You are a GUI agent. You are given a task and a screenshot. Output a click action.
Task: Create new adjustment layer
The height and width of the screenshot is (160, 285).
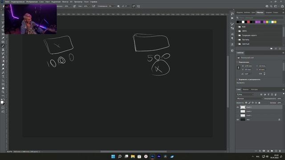pyautogui.click(x=268, y=151)
